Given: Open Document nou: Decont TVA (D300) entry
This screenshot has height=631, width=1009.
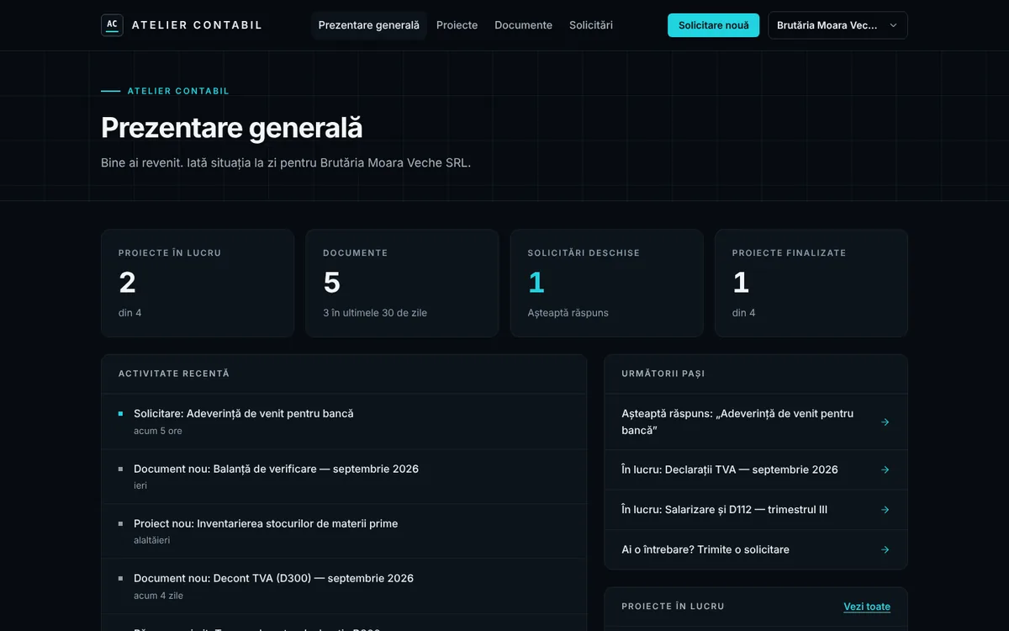Looking at the screenshot, I should [x=344, y=586].
